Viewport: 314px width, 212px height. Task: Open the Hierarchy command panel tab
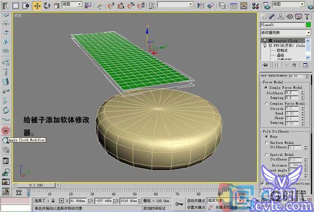click(x=281, y=16)
